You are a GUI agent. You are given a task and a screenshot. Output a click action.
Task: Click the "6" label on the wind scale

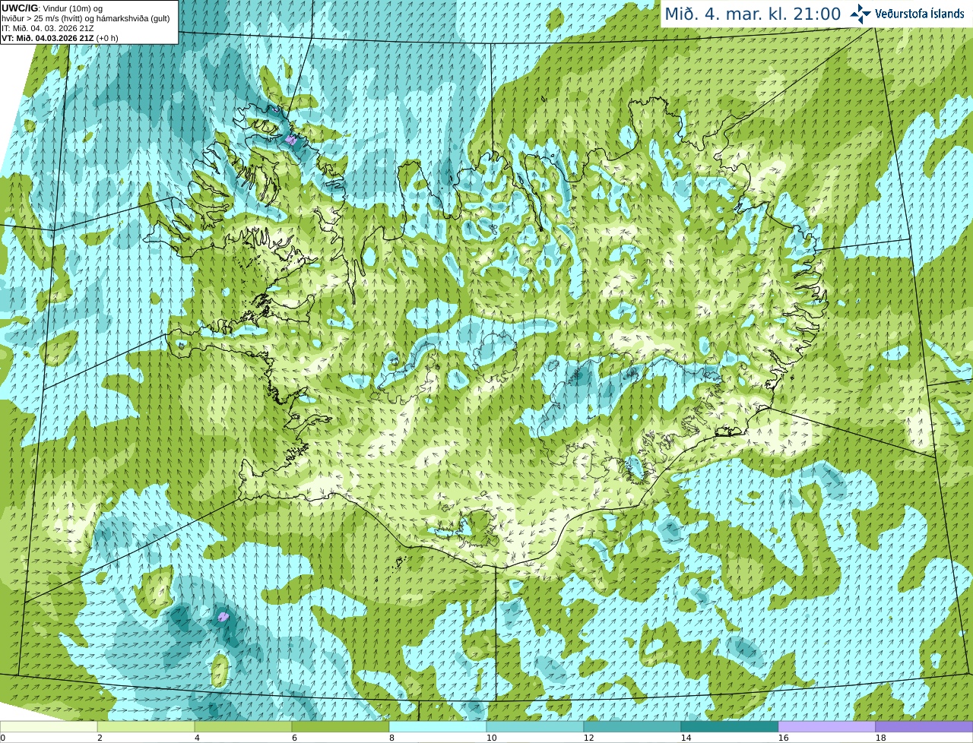point(294,738)
